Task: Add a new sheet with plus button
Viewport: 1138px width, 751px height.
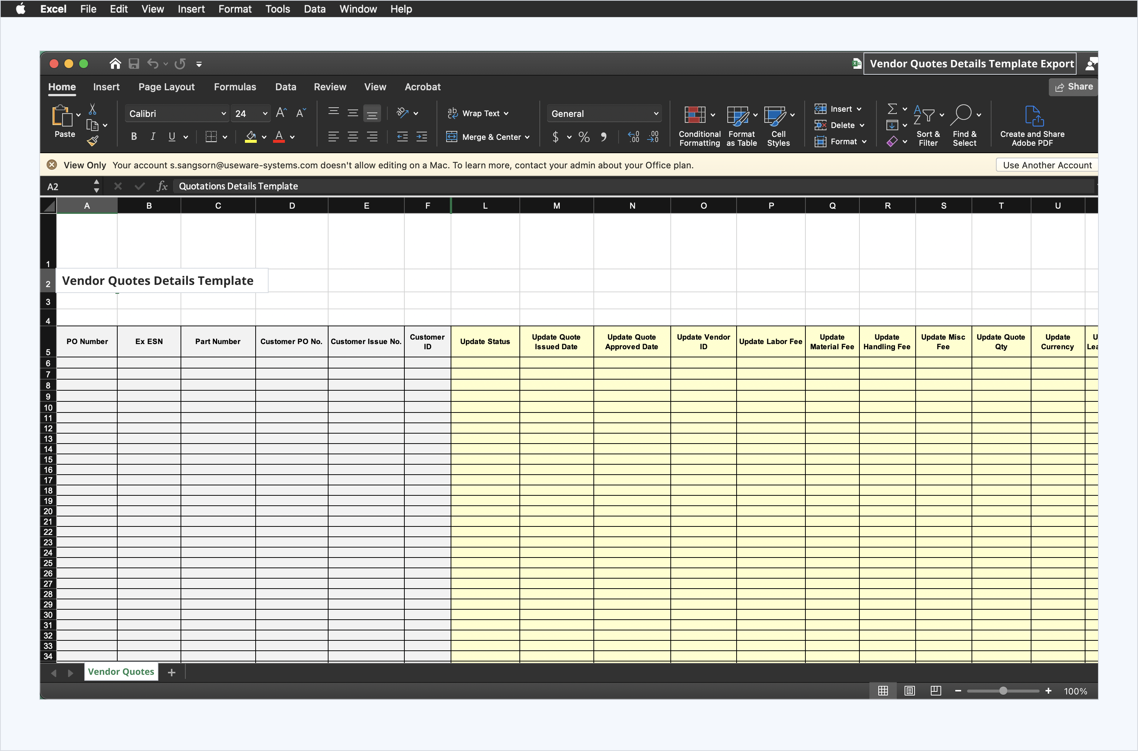Action: point(171,673)
